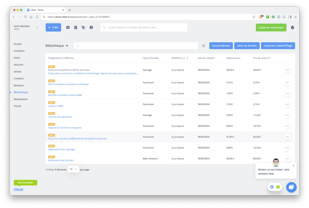Open the browser extensions puzzle icon

tap(284, 17)
